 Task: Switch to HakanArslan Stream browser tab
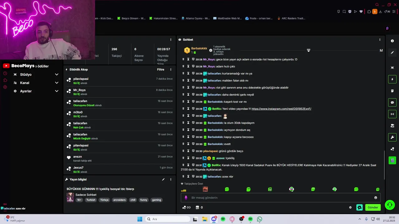click(163, 18)
